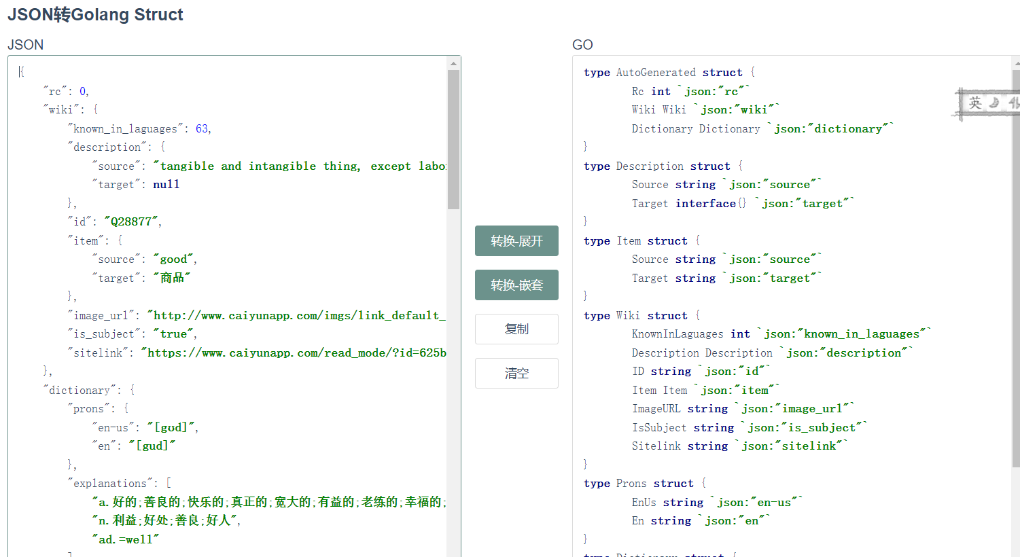This screenshot has width=1020, height=557.
Task: Click the Go line "IsSubject string `json:"is_subject"`"
Action: [749, 427]
